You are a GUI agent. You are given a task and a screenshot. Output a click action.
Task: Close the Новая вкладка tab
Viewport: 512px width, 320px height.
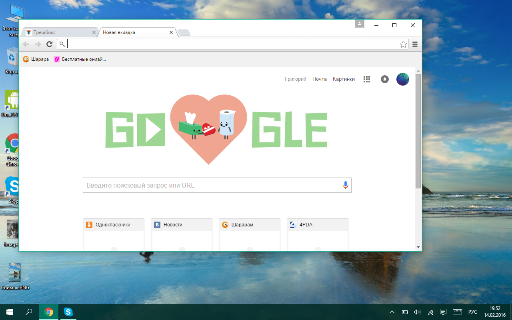171,32
